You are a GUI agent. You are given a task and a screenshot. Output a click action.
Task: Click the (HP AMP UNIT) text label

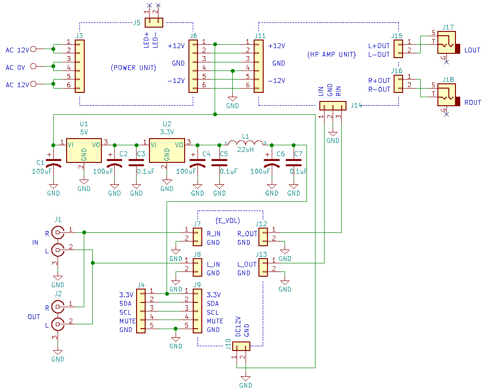pyautogui.click(x=332, y=55)
